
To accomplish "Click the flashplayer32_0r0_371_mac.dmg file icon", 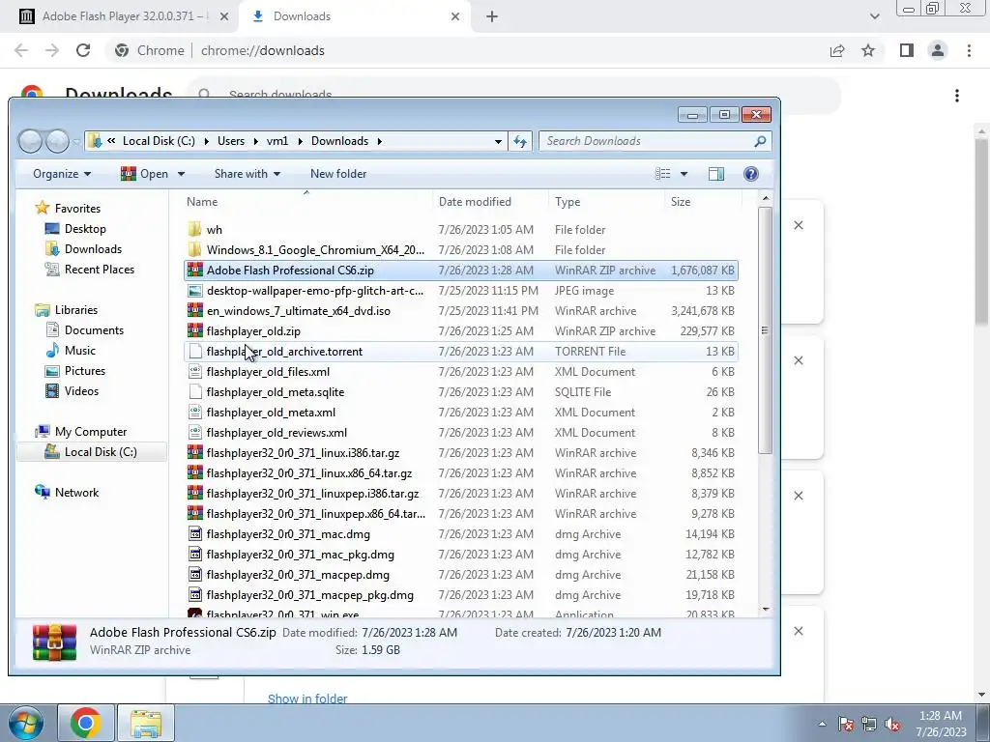I will (x=195, y=533).
